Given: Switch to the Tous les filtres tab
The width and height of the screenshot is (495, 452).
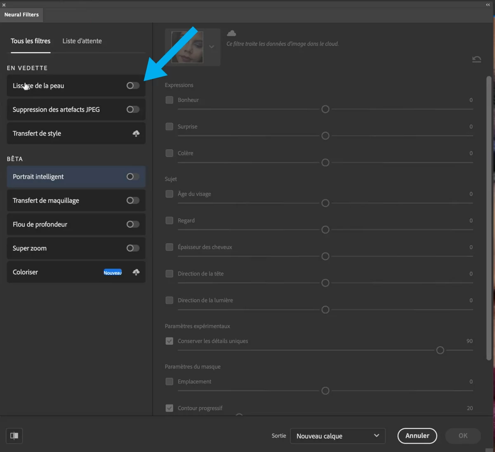Looking at the screenshot, I should 31,41.
